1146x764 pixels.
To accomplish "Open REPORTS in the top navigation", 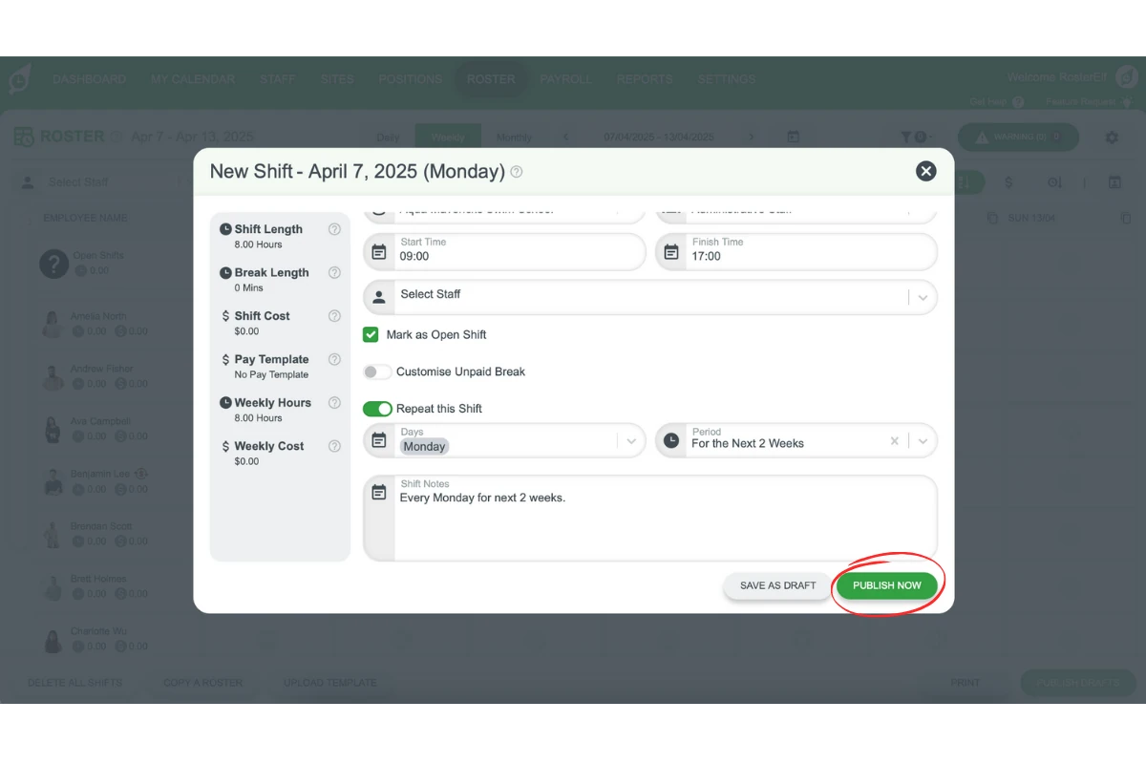I will tap(645, 79).
